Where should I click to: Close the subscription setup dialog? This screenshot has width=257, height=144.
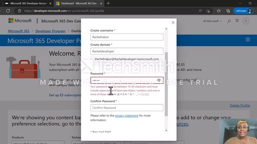click(x=173, y=22)
